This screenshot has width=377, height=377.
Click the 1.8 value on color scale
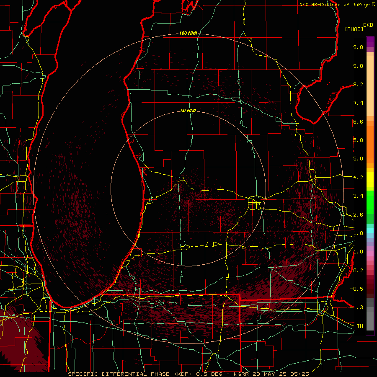tap(358, 233)
